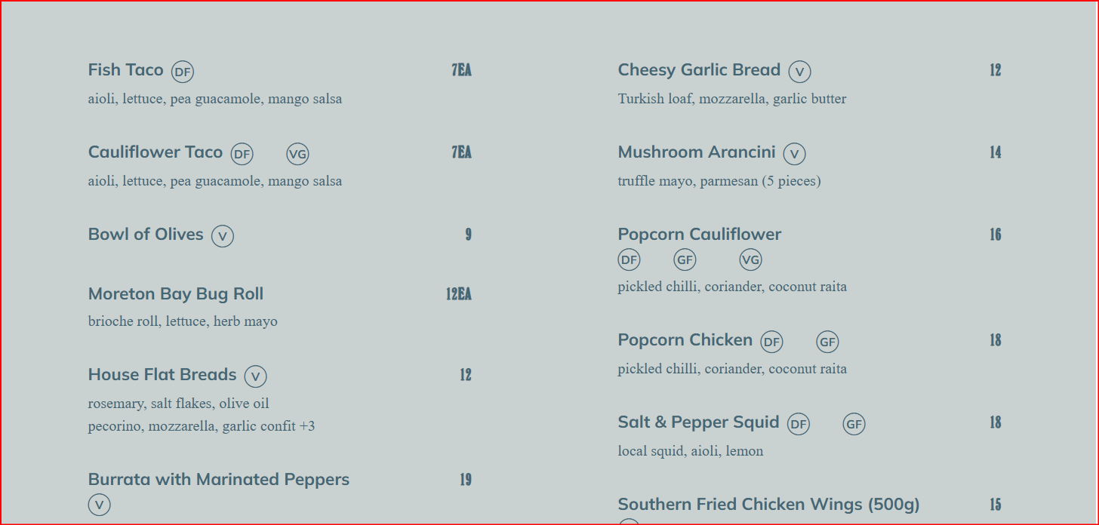
Task: Click the DF icon beside Cauliflower Taco
Action: tap(242, 155)
